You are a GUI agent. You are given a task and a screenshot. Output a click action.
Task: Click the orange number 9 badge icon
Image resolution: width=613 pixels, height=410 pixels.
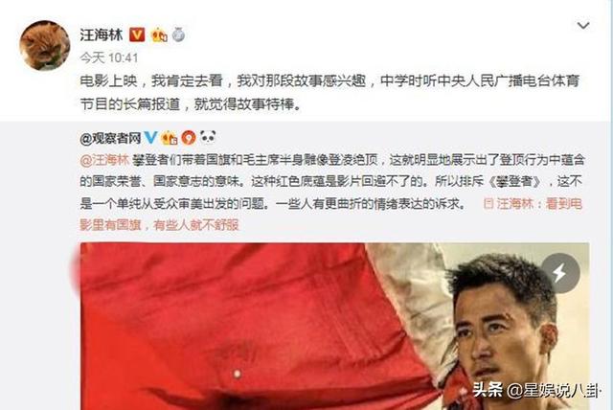(189, 138)
